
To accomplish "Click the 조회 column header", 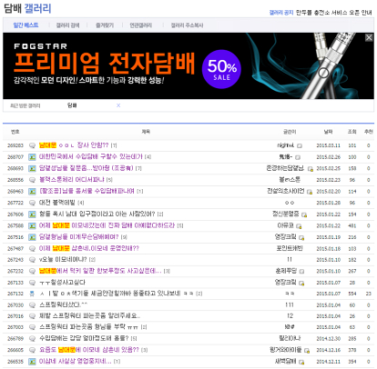I will point(352,132).
